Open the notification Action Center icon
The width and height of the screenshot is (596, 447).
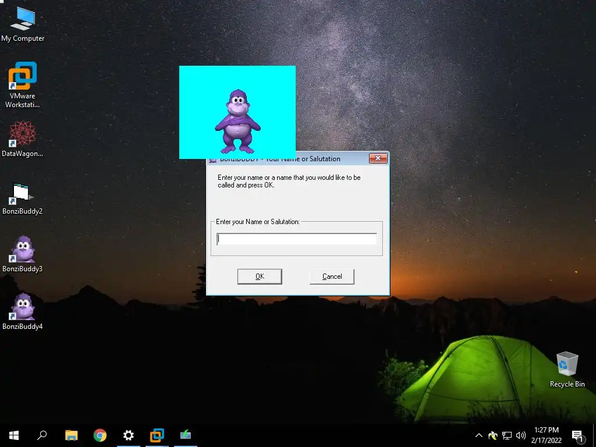pyautogui.click(x=578, y=436)
